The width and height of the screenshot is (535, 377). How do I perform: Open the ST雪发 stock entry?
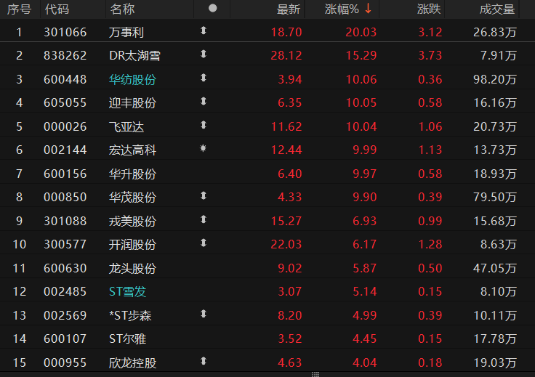(x=127, y=291)
